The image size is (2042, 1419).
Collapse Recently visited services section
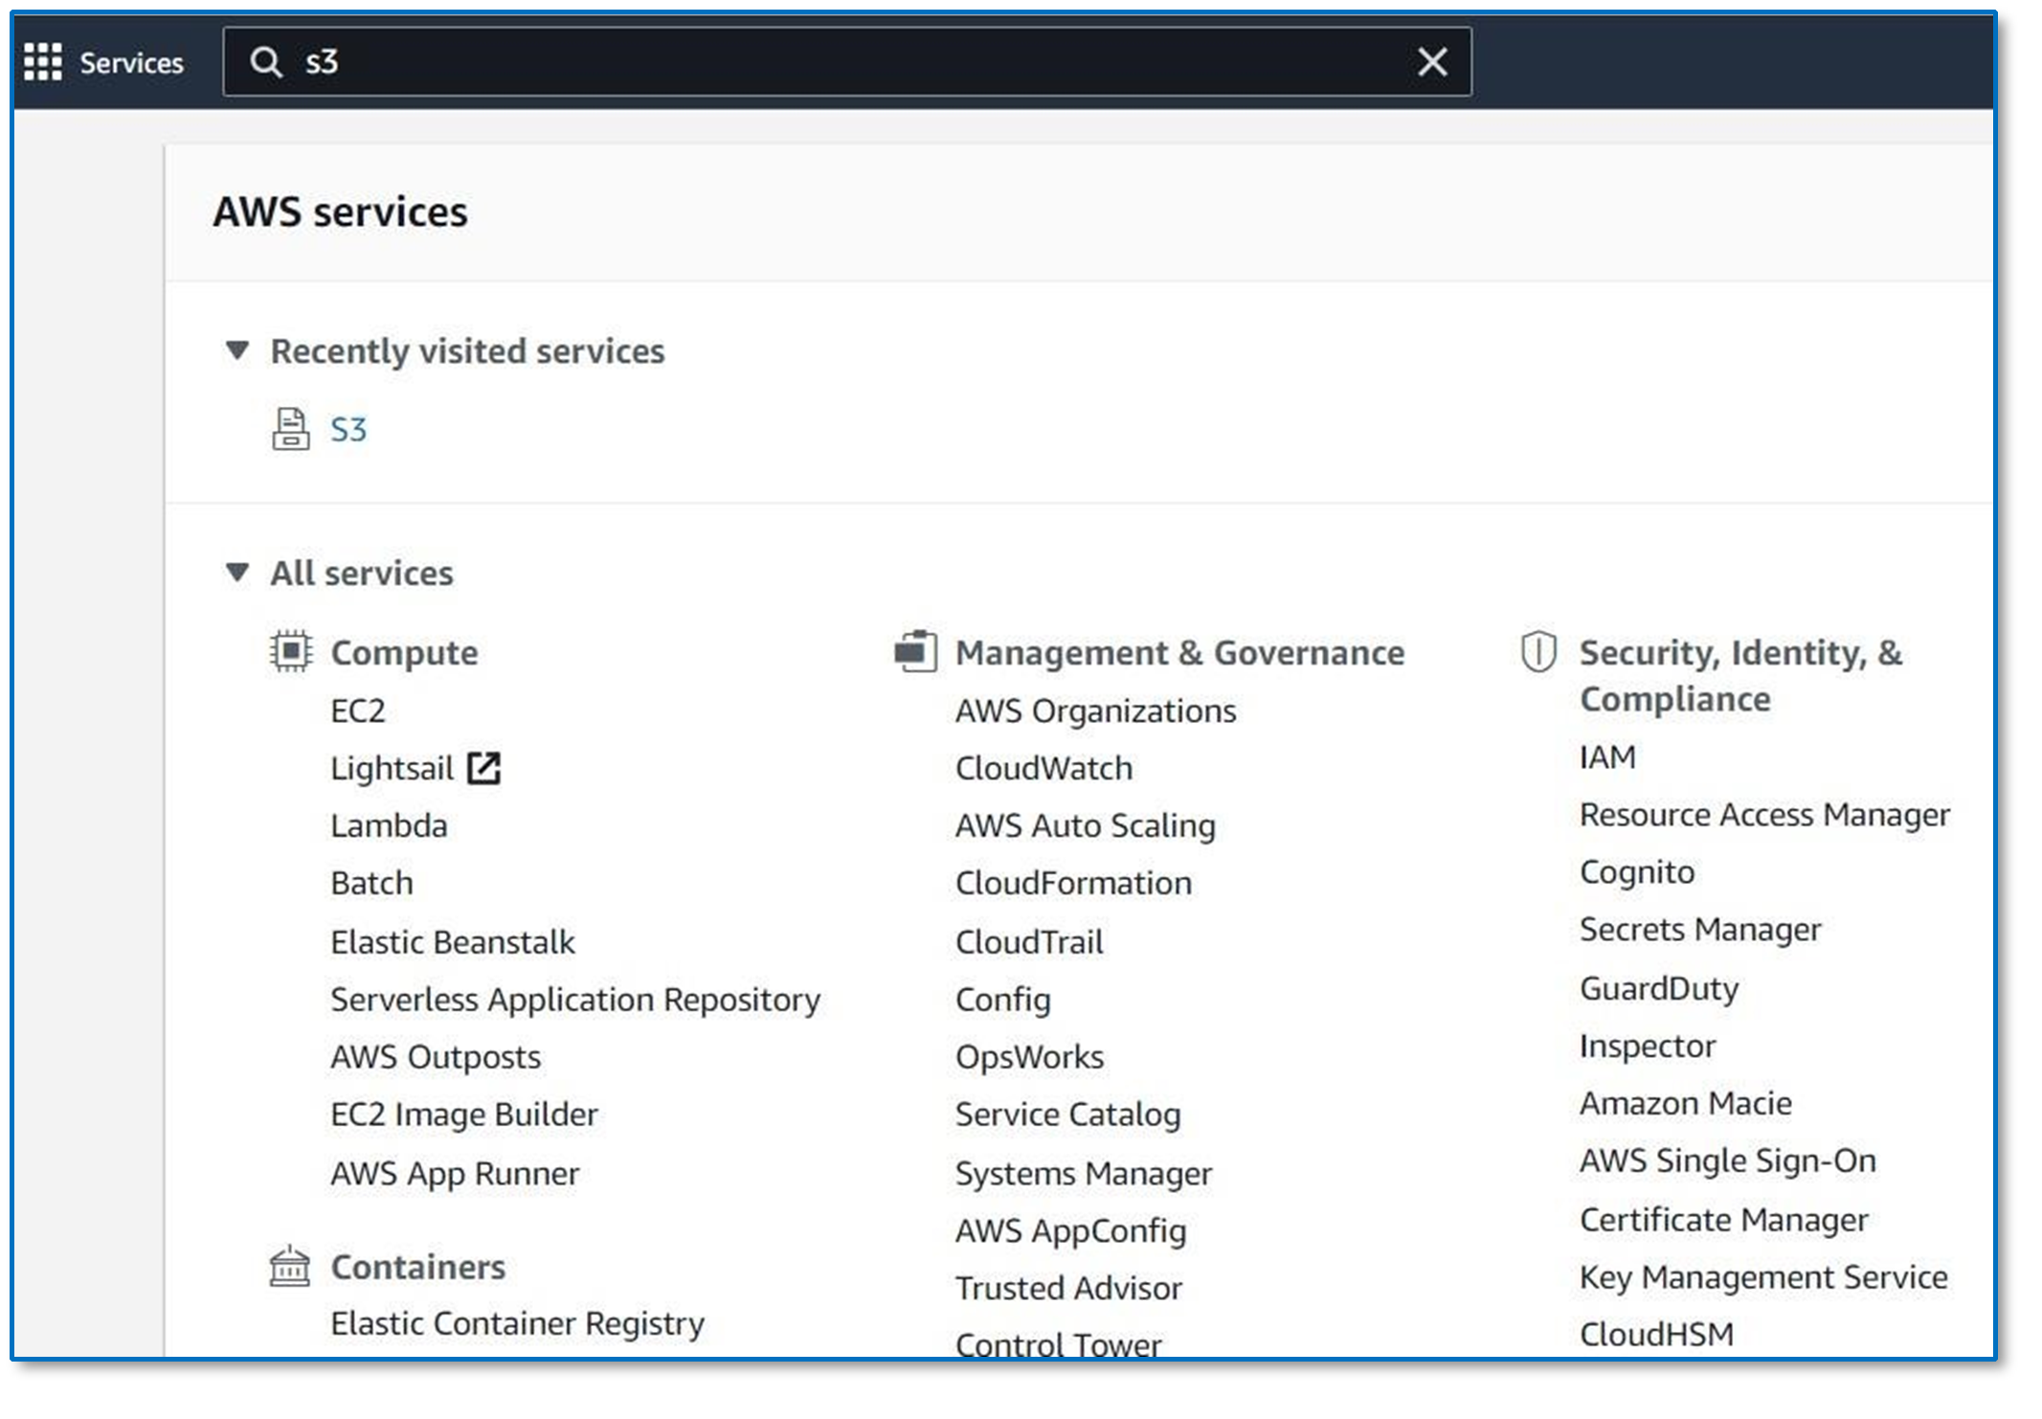click(x=237, y=350)
